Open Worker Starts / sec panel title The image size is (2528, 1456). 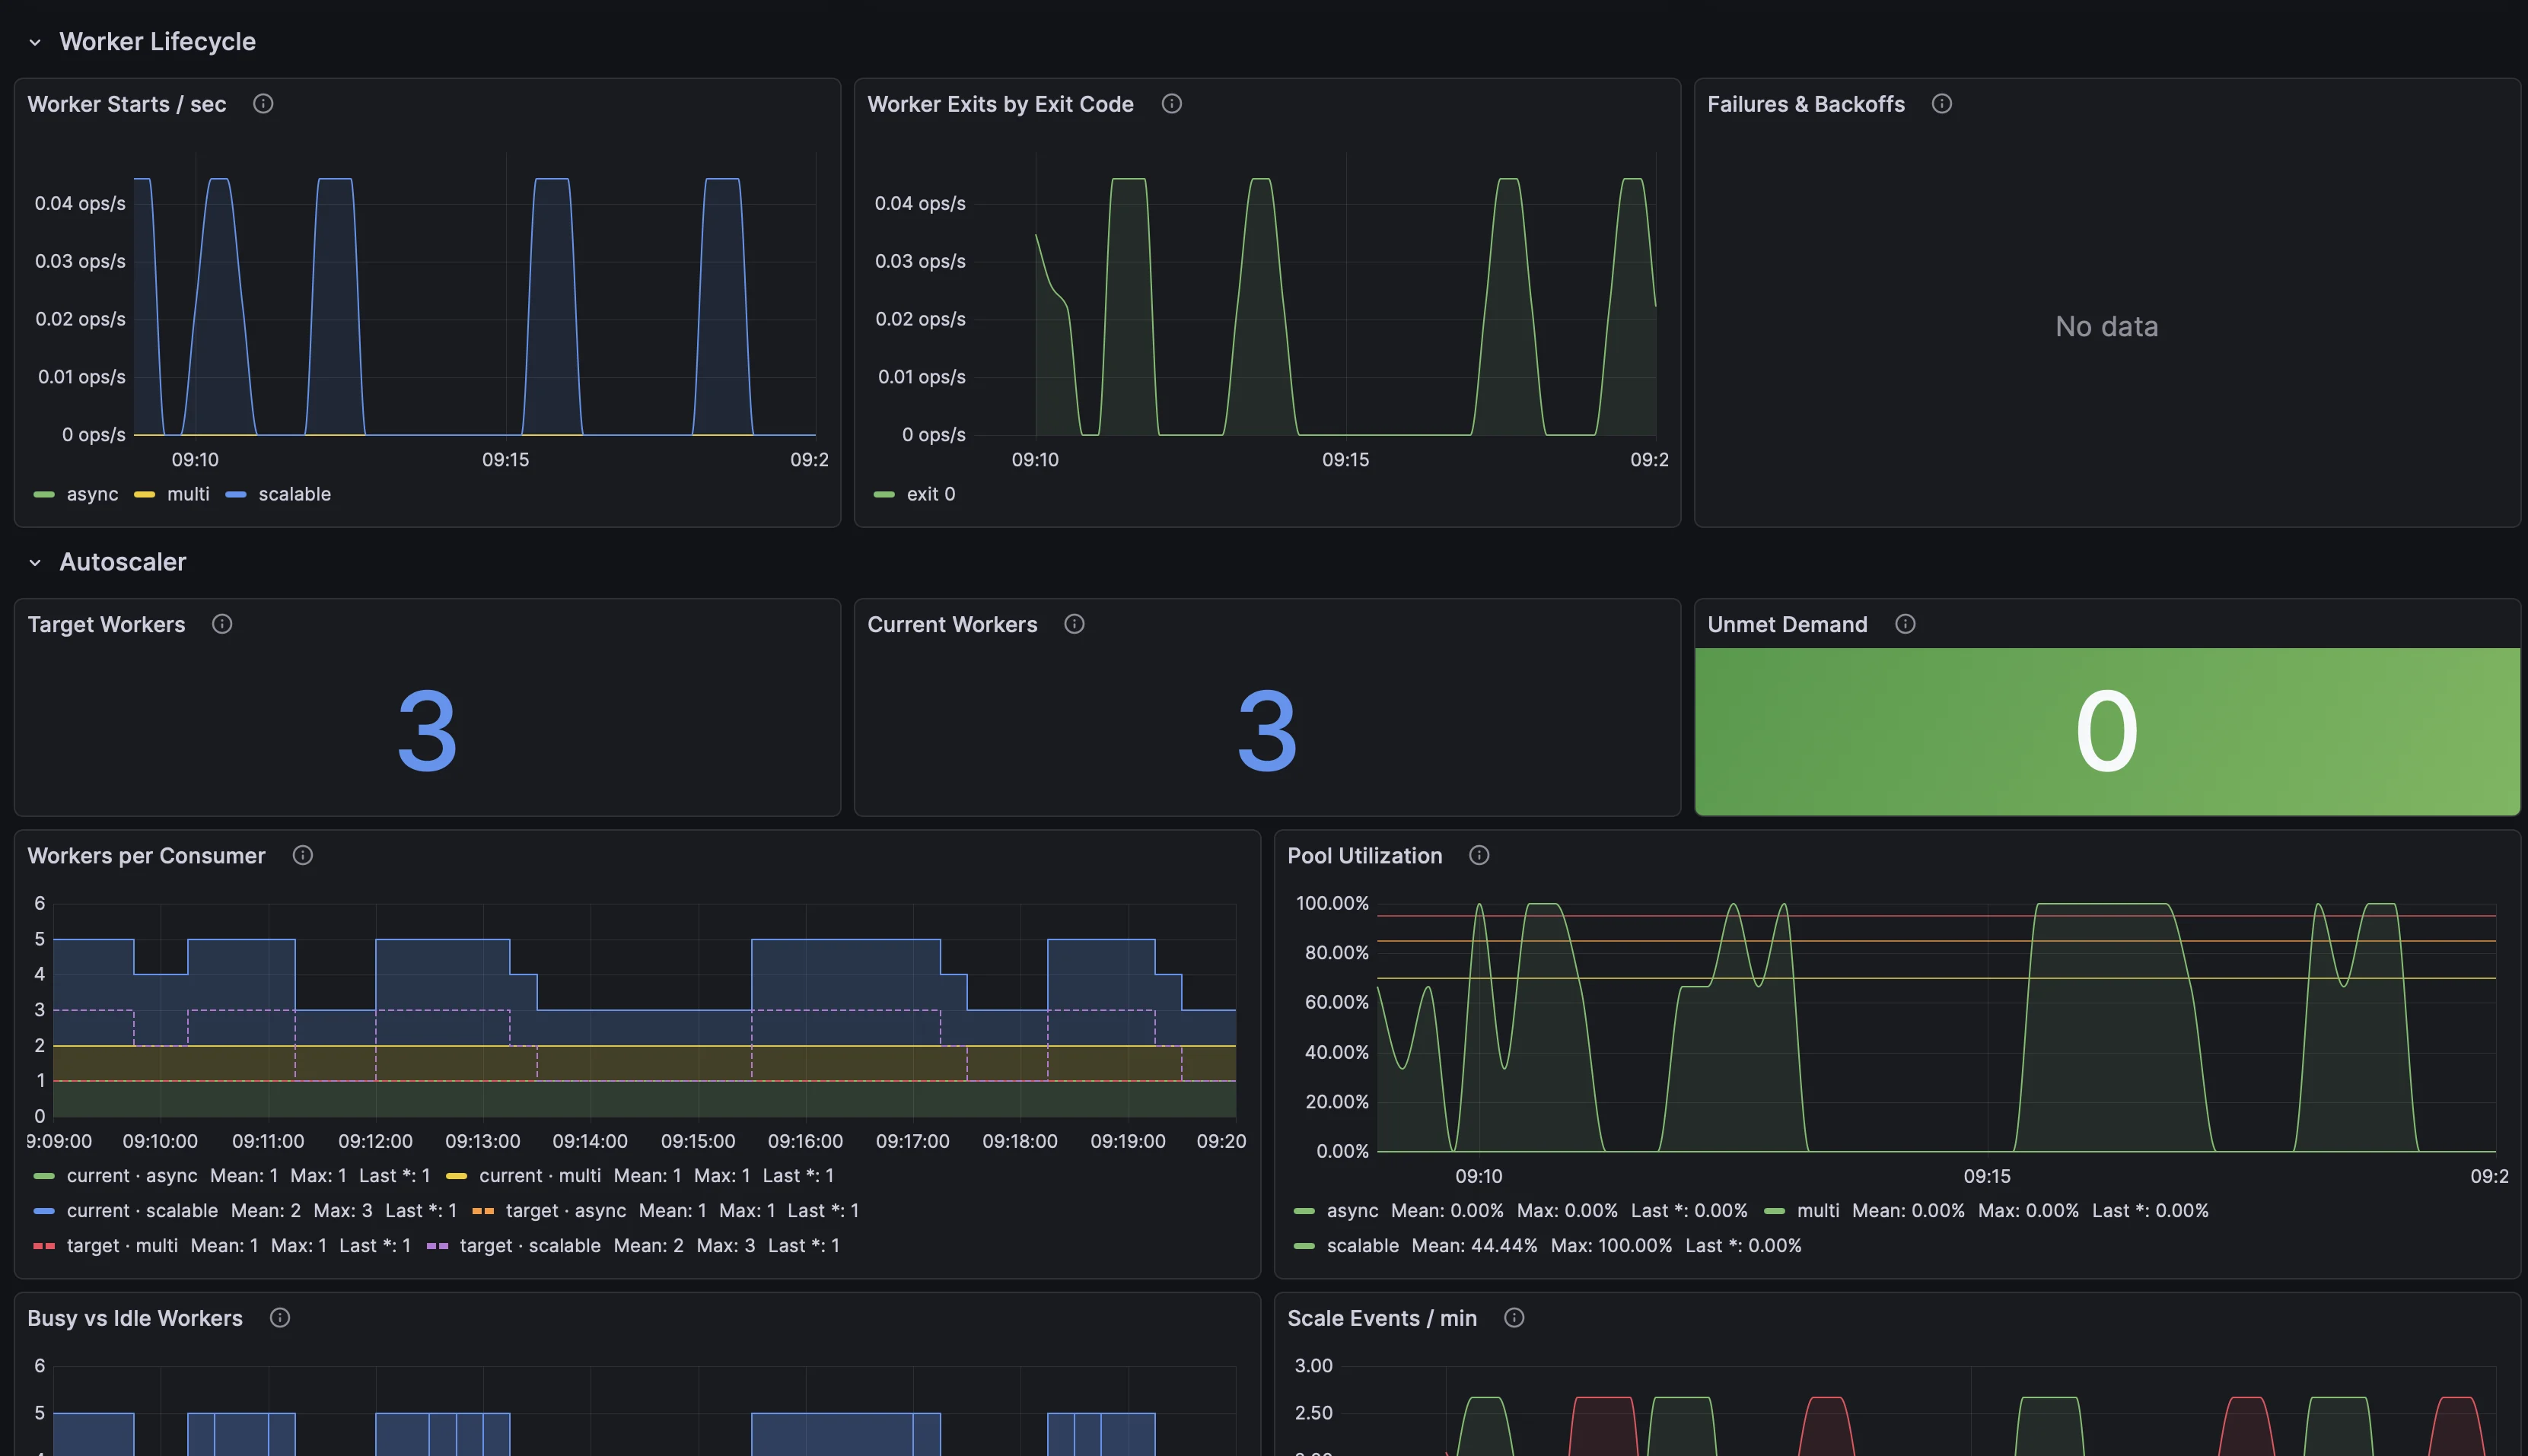(127, 104)
